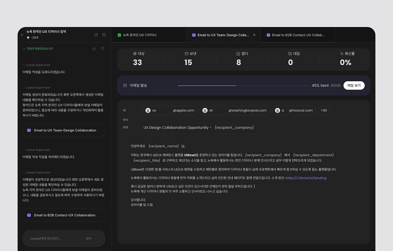The width and height of the screenshot is (393, 251).
Task: Click the reply icon beside 대답
Action: coord(290,54)
